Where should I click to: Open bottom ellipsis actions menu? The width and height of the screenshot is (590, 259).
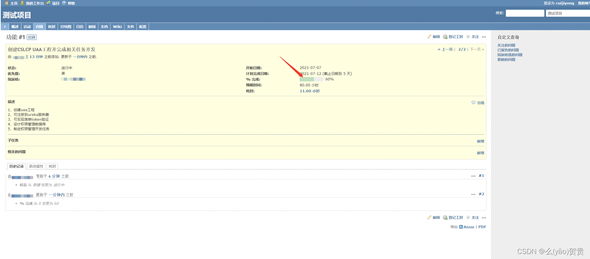coord(484,217)
